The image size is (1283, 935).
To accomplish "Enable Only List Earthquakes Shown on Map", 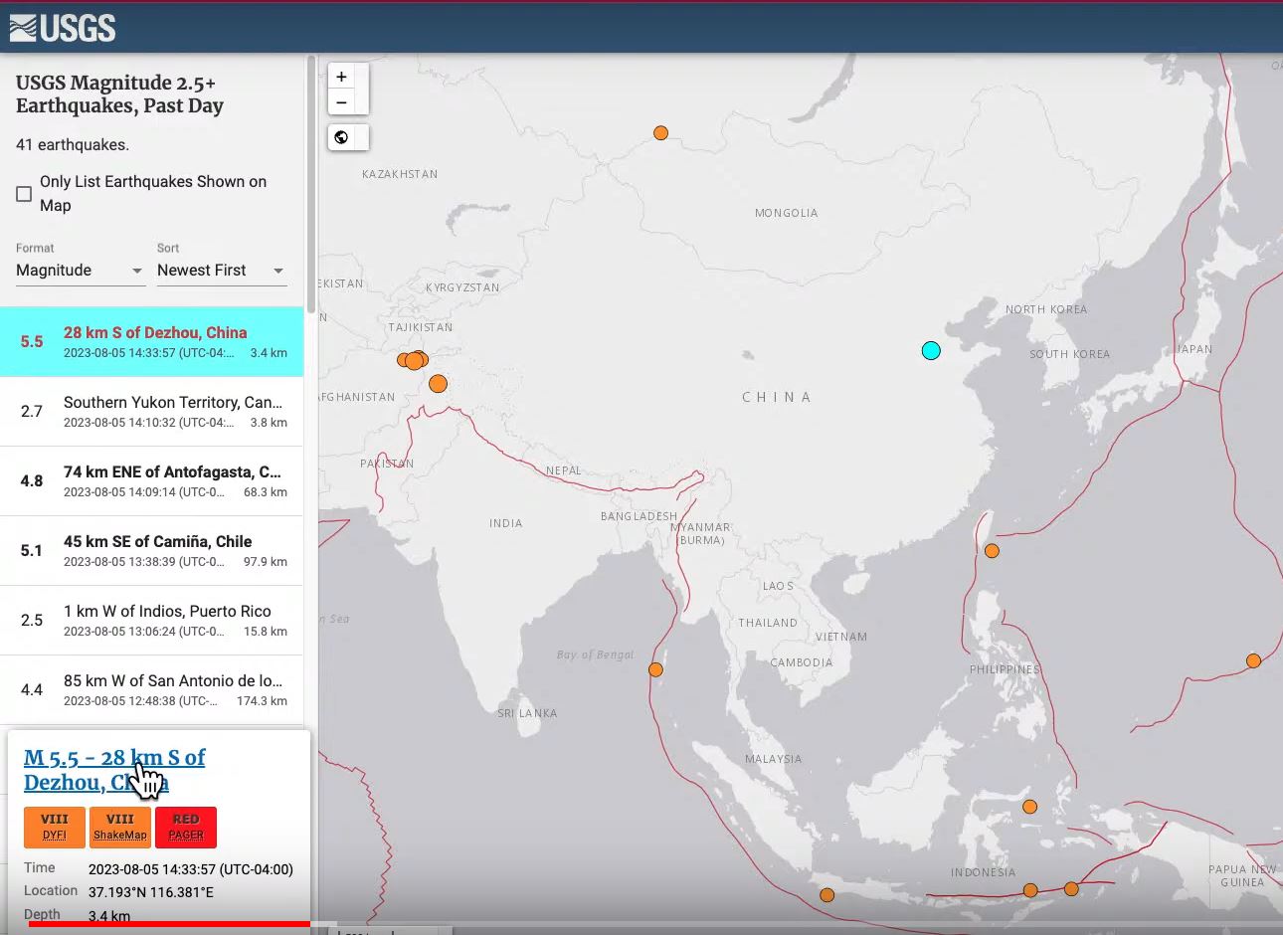I will click(x=24, y=194).
